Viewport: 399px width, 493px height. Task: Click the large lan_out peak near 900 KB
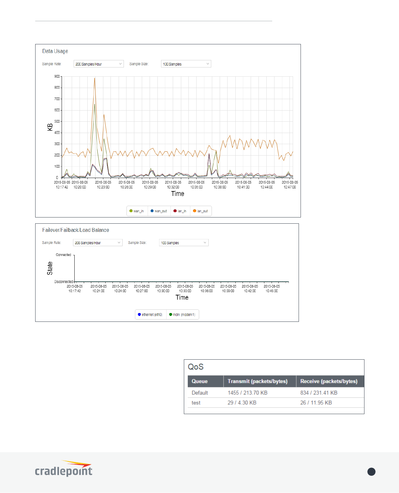pos(95,78)
